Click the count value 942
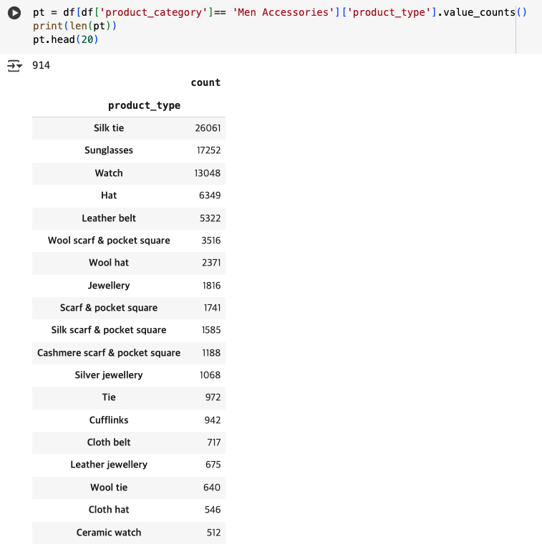542x547 pixels. (213, 420)
